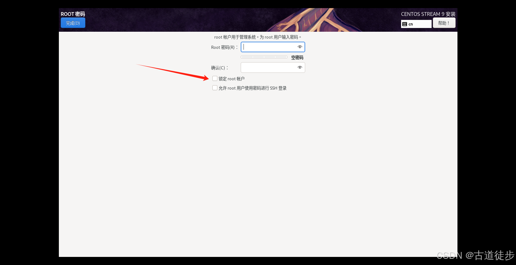This screenshot has height=265, width=516.
Task: Click the 完成(D) done button
Action: tap(73, 23)
